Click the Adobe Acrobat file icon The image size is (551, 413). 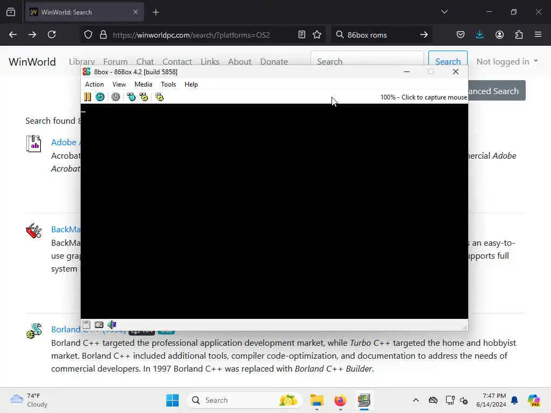pos(34,144)
